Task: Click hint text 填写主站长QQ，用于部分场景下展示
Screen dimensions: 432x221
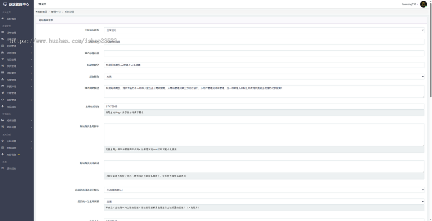Action: (x=125, y=112)
